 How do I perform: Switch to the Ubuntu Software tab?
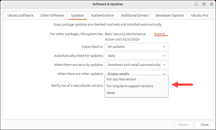click(20, 15)
